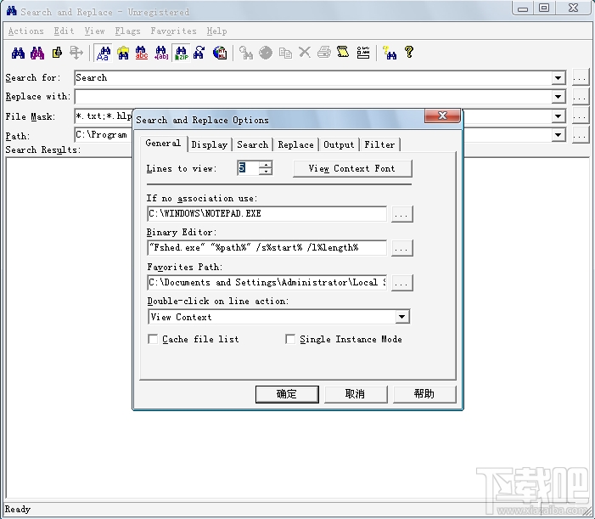
Task: Open the options list icon in toolbar
Action: (363, 53)
